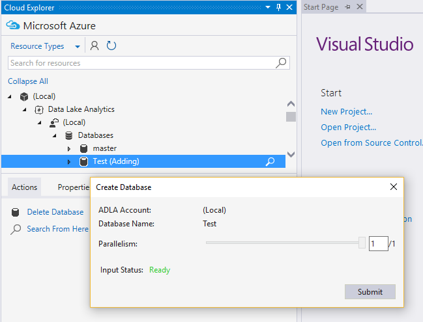Viewport: 423px width, 322px height.
Task: Expand the master database node
Action: click(69, 148)
